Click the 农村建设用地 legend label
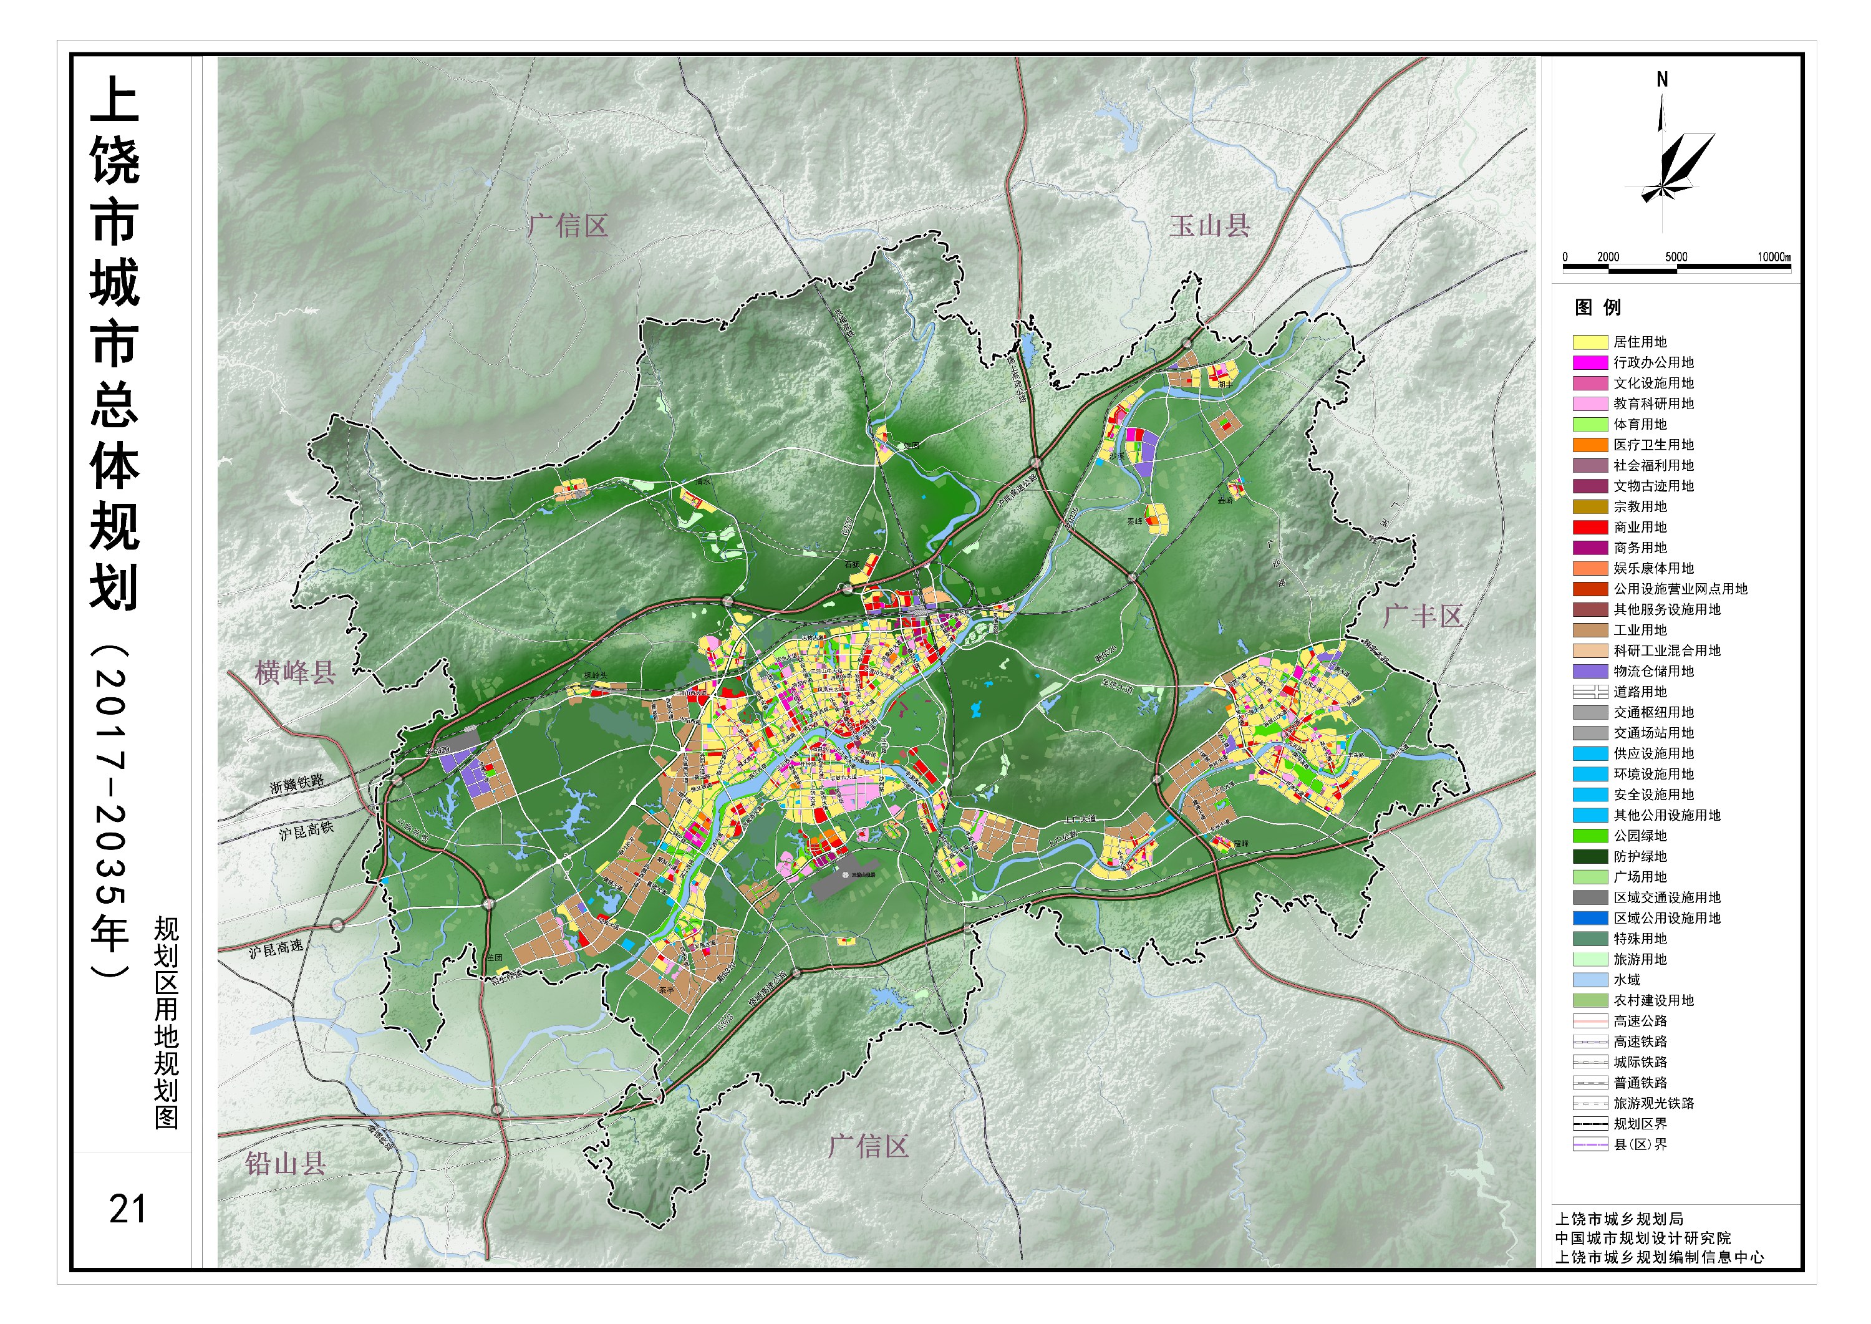This screenshot has width=1871, height=1324. tap(1653, 1000)
